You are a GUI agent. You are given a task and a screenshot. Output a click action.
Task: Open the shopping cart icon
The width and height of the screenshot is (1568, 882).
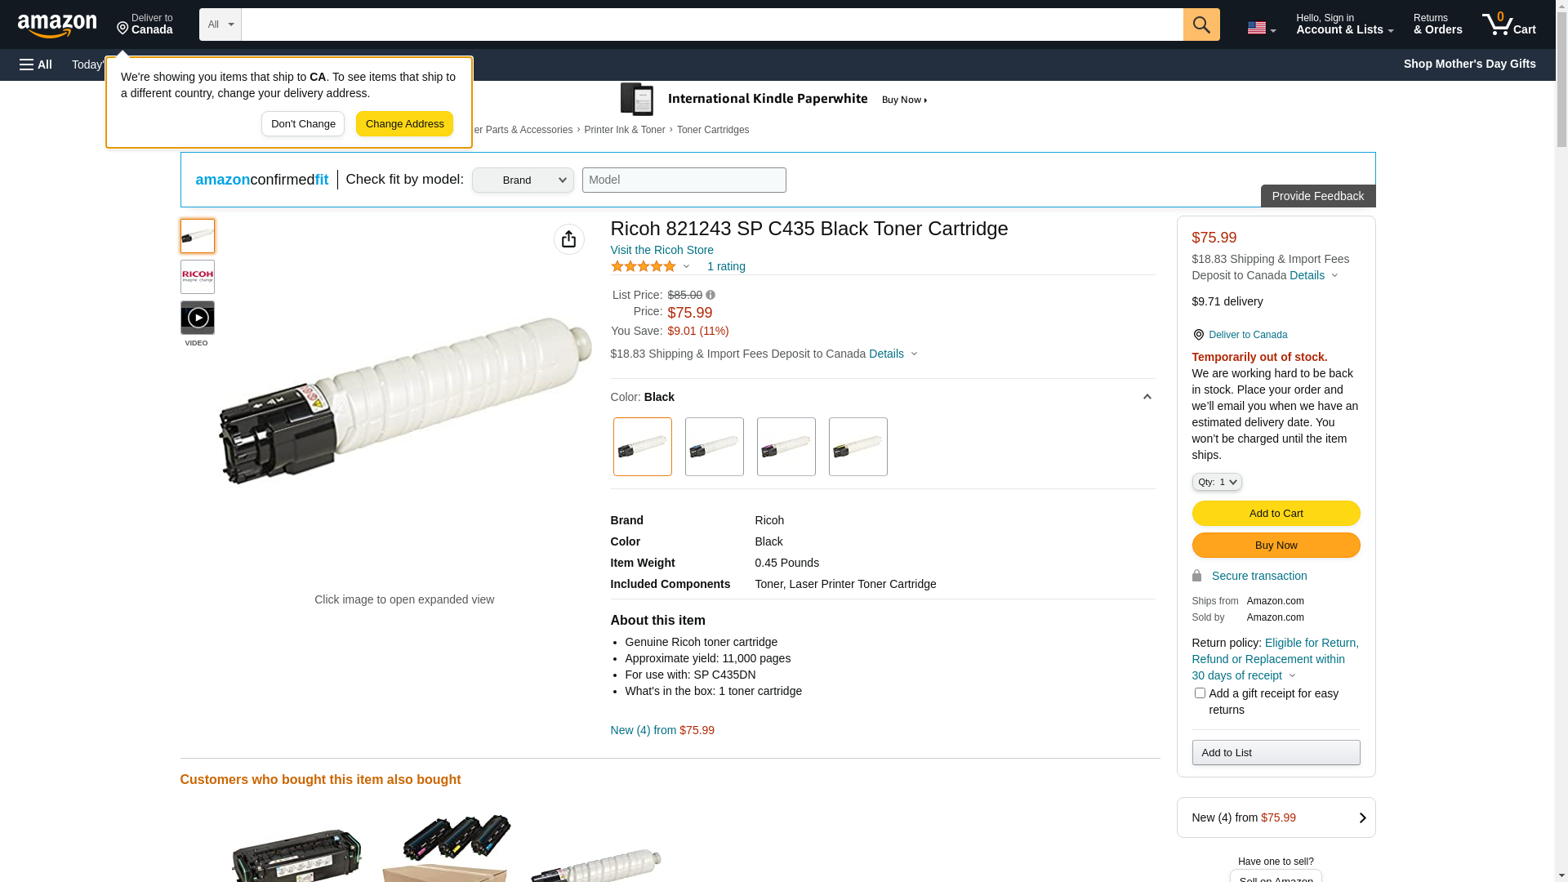coord(1508,24)
